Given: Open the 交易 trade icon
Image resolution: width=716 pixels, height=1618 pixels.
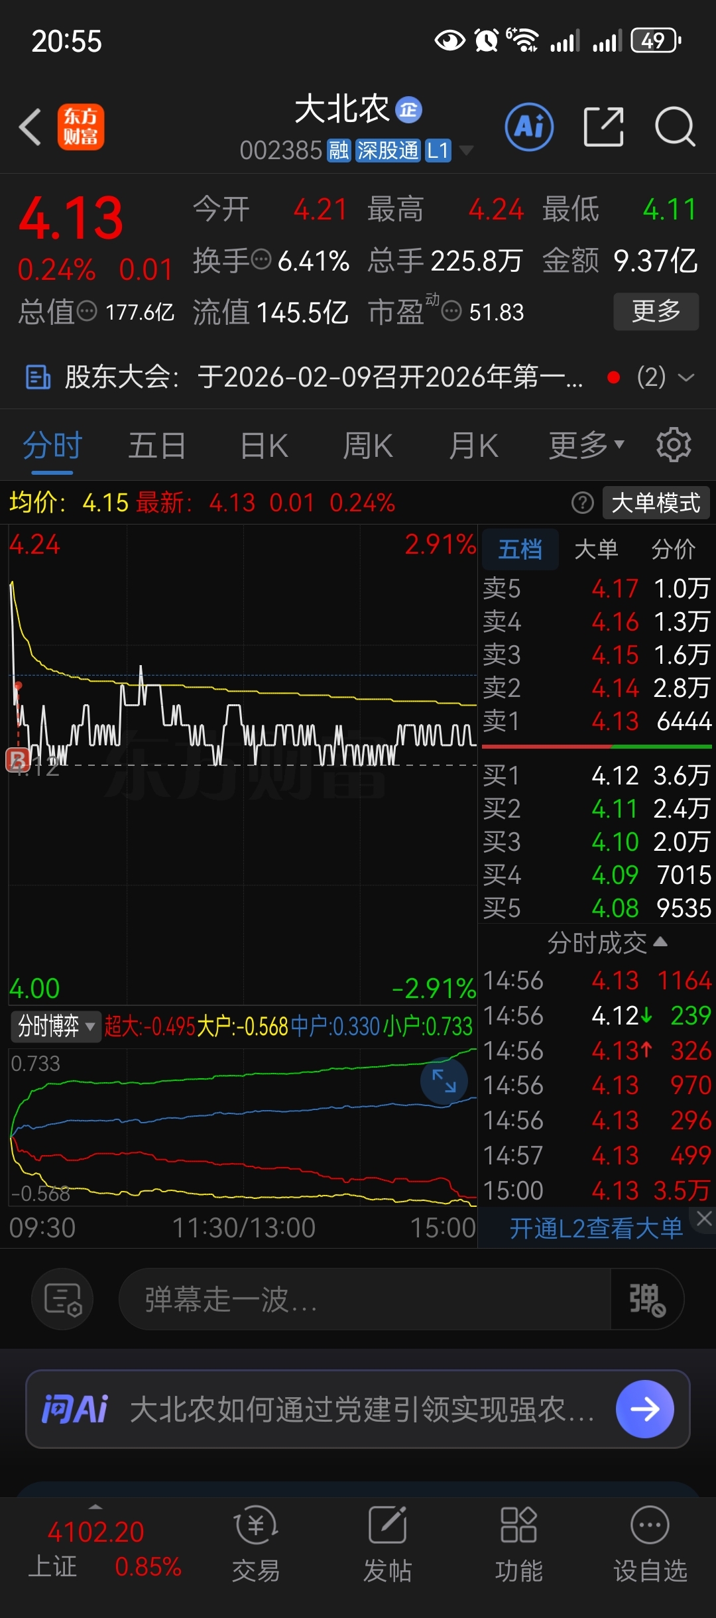Looking at the screenshot, I should click(256, 1545).
